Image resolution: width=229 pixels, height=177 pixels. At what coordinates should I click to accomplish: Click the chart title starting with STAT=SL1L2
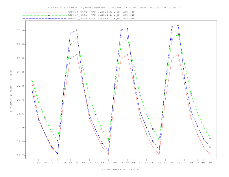(114, 8)
